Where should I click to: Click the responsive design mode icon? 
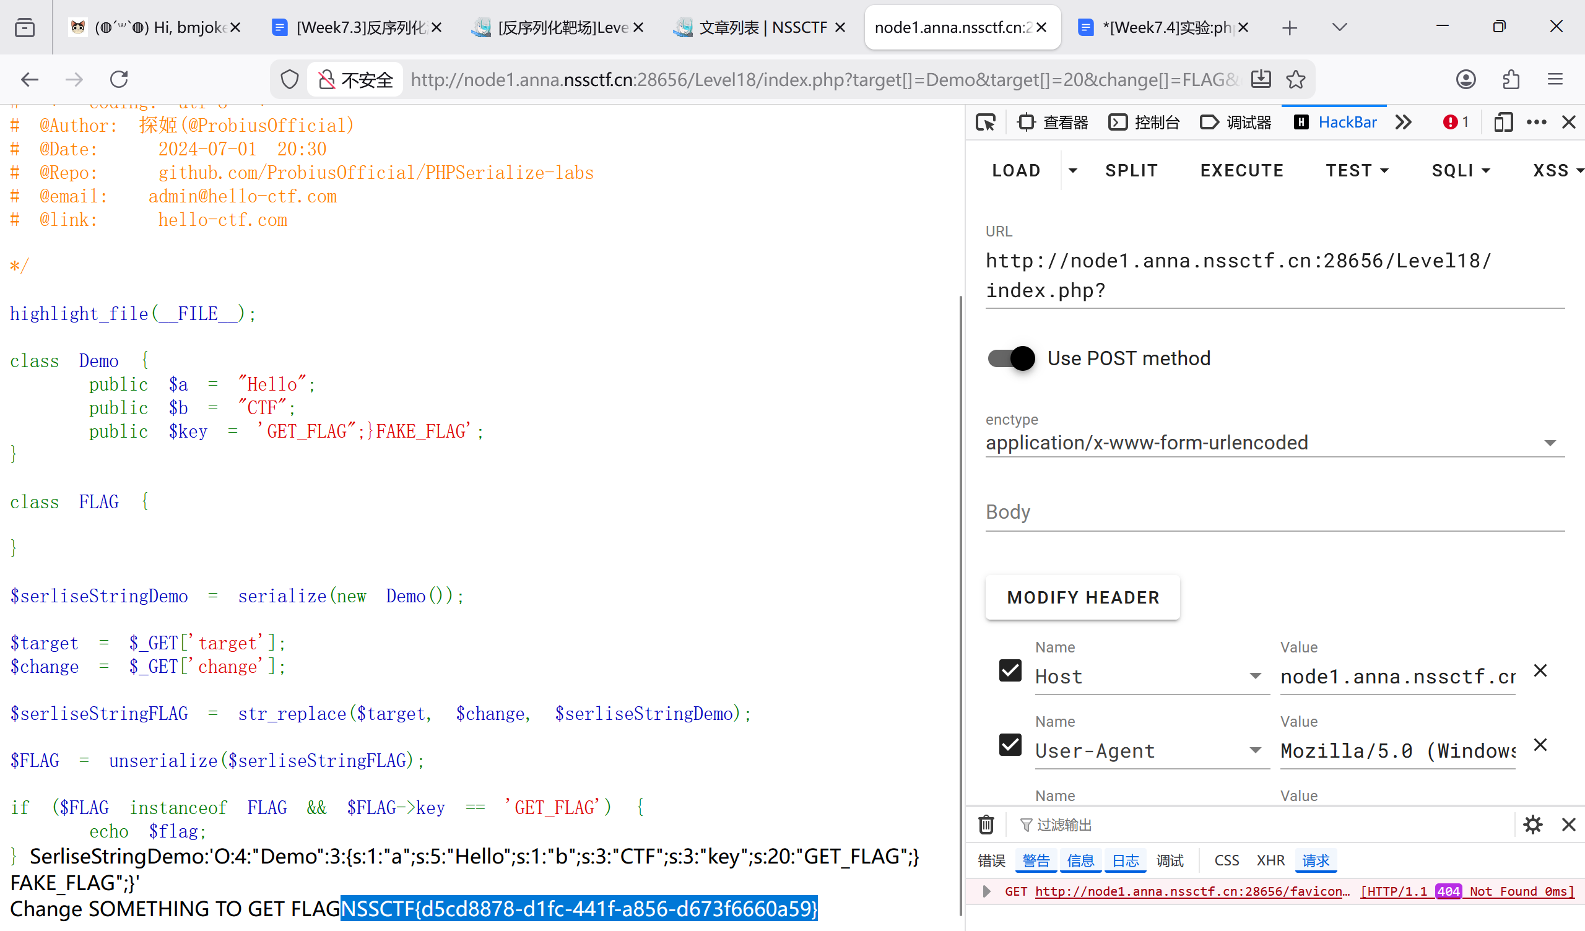(1503, 122)
